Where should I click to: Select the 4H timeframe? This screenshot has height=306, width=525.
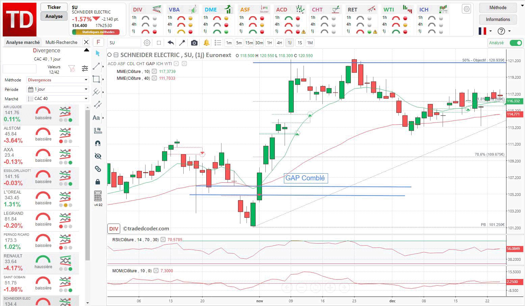coord(279,43)
